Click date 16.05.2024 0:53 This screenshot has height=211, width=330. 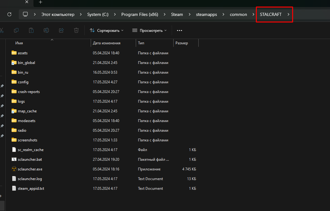[x=105, y=72]
